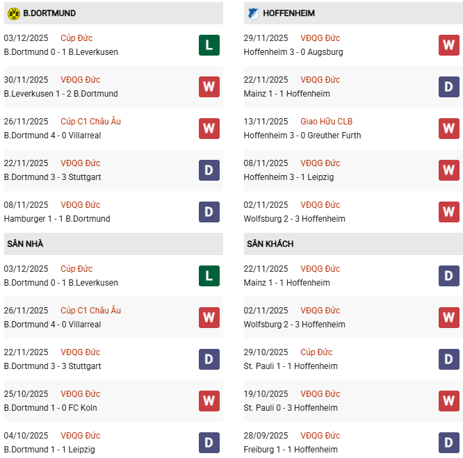Click W badge for St. Pauli 0-3 Hoffenheim

(x=449, y=401)
